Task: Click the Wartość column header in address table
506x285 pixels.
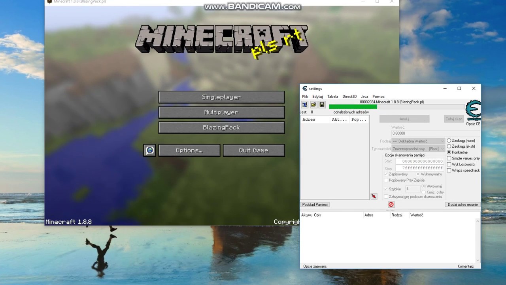Action: coord(417,215)
